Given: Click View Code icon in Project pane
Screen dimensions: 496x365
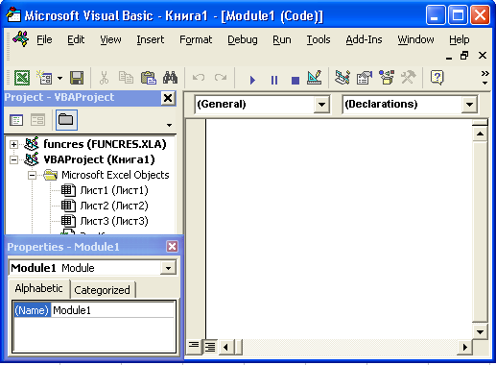Looking at the screenshot, I should pos(16,120).
